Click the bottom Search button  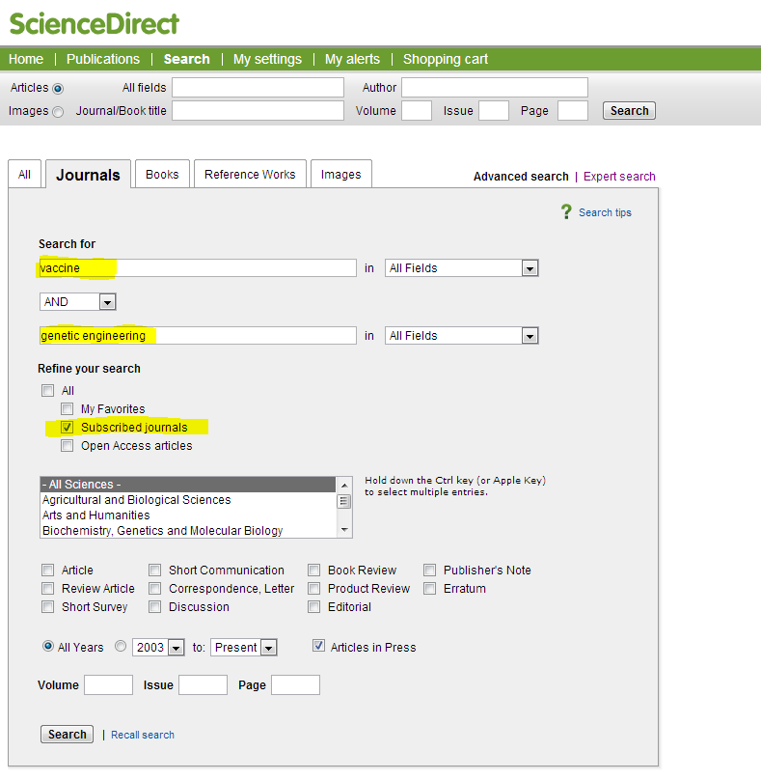click(66, 734)
